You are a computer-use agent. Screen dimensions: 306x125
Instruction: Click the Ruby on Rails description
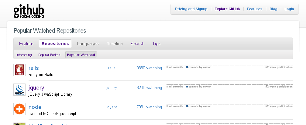41,75
